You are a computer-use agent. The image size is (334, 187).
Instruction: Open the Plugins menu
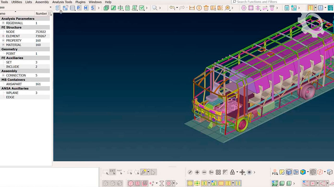tap(80, 2)
